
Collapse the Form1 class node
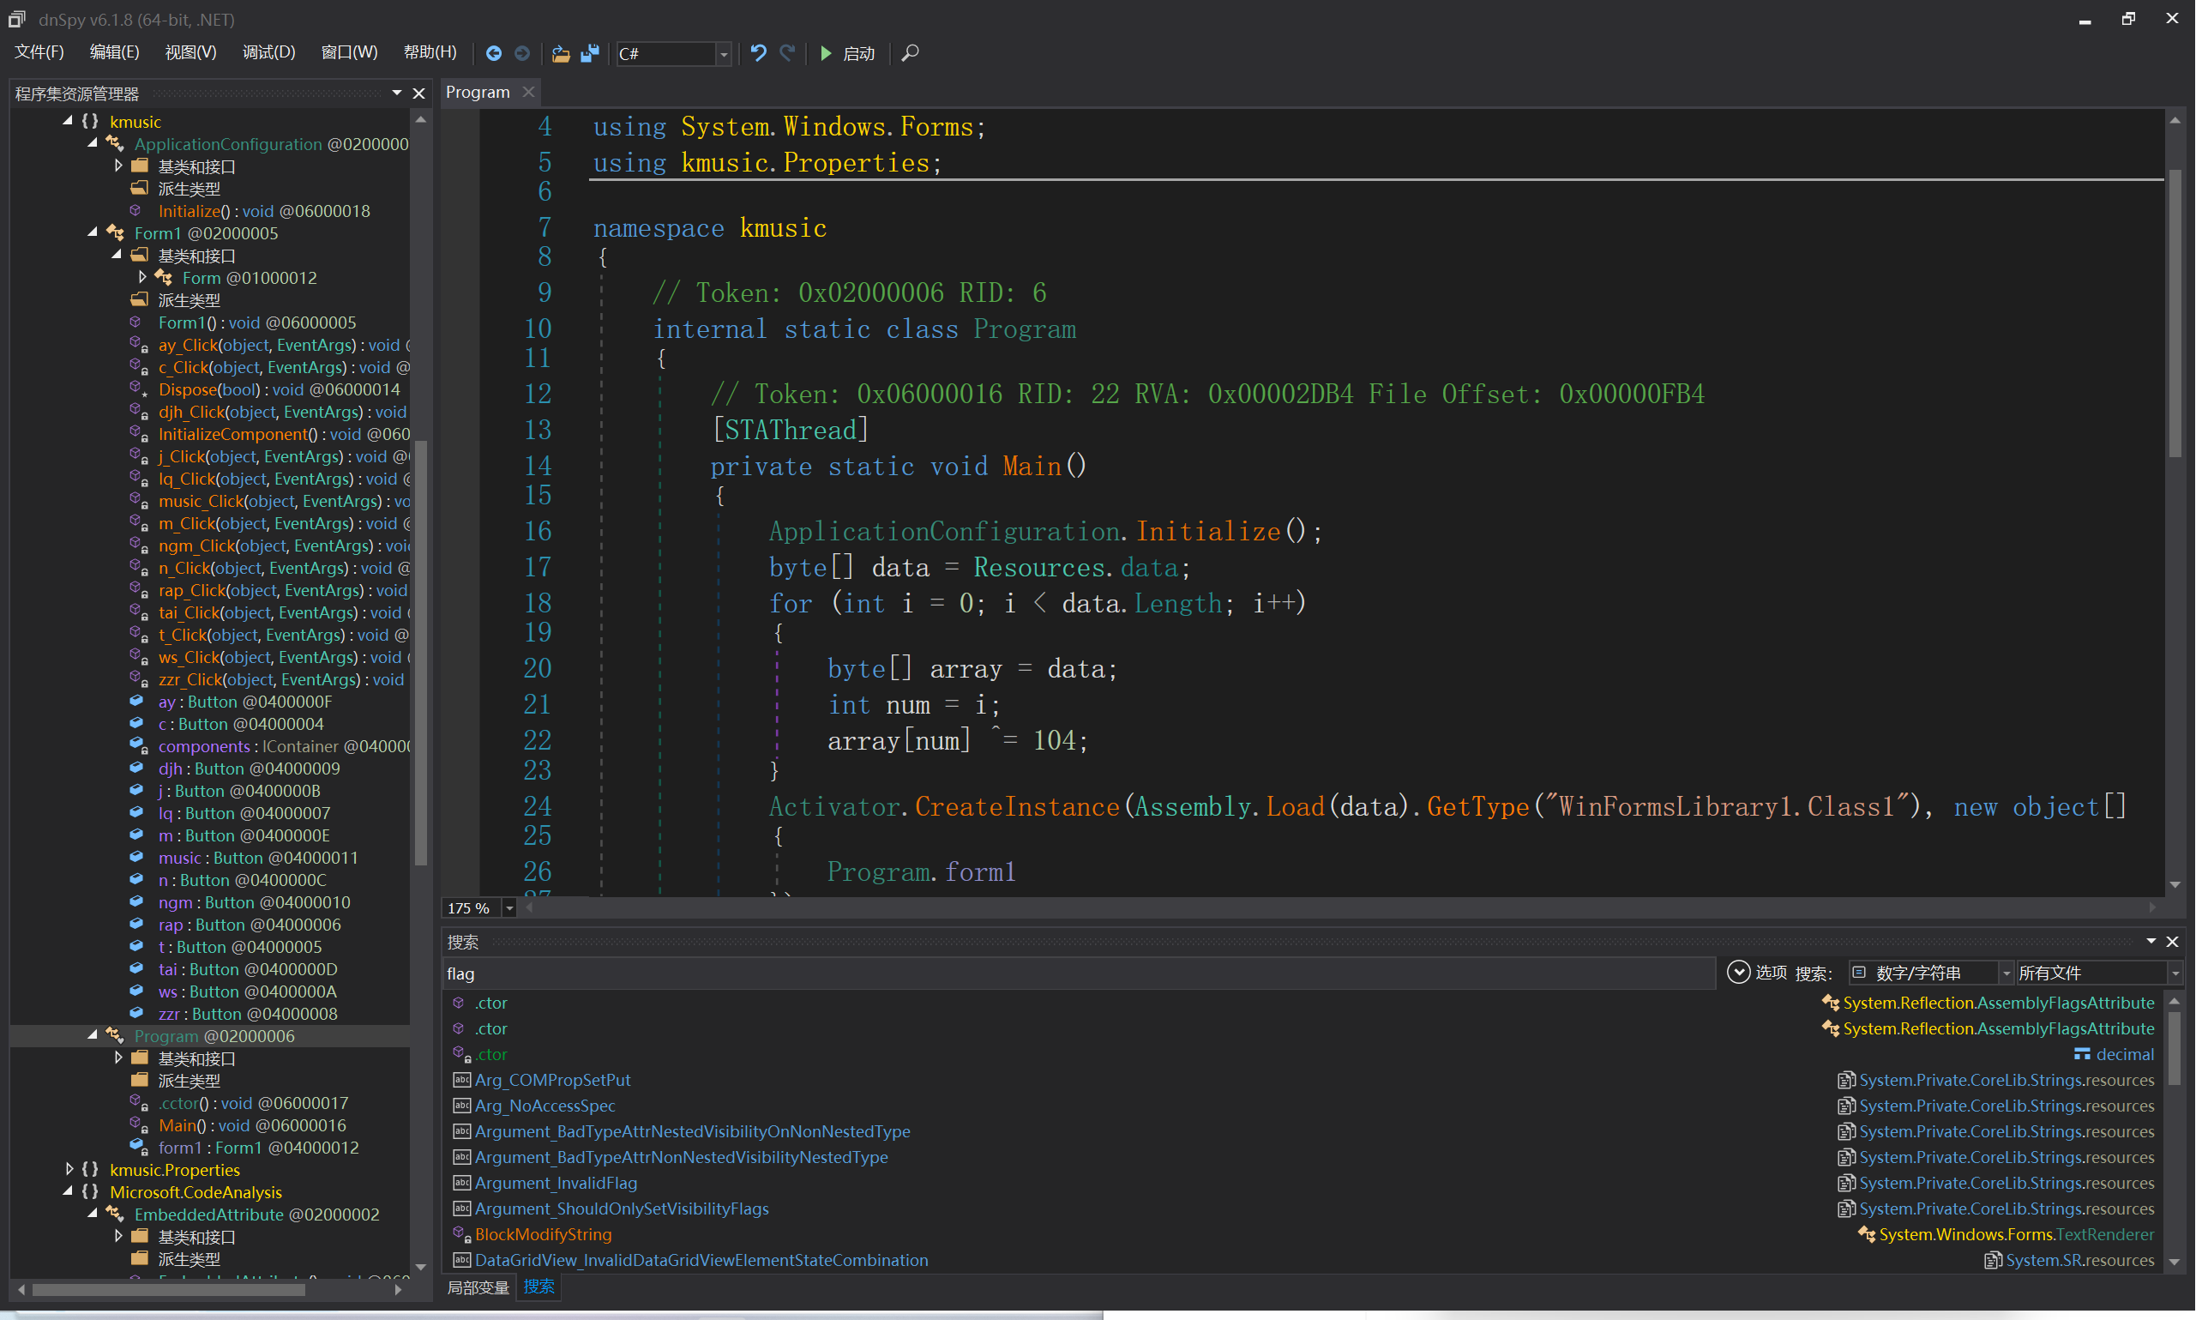tap(93, 232)
